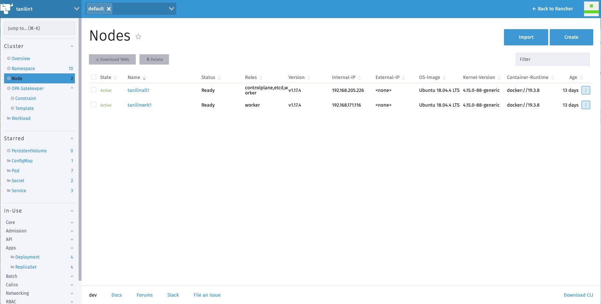This screenshot has height=304, width=601.
Task: Select the checkbox for the tanilinwrk1 node
Action: click(94, 104)
